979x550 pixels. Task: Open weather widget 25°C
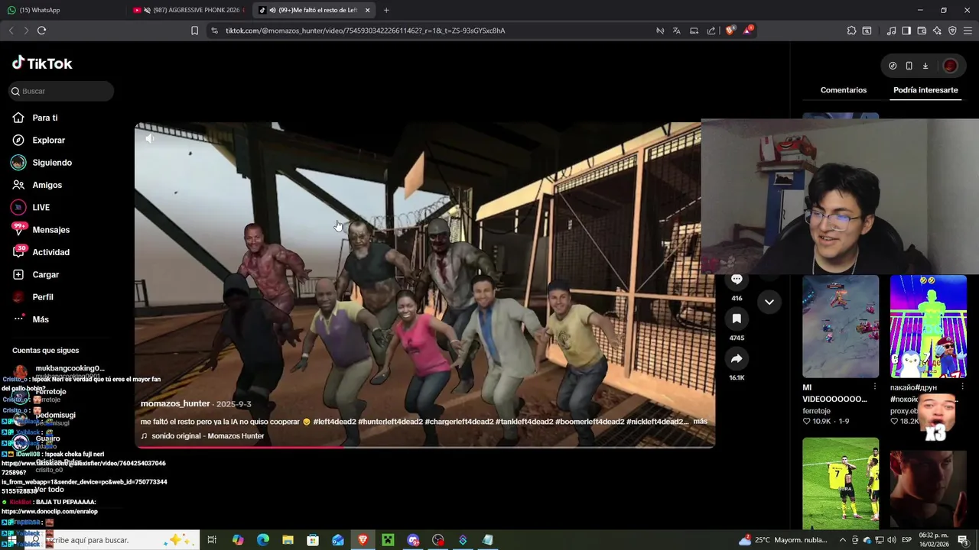783,540
